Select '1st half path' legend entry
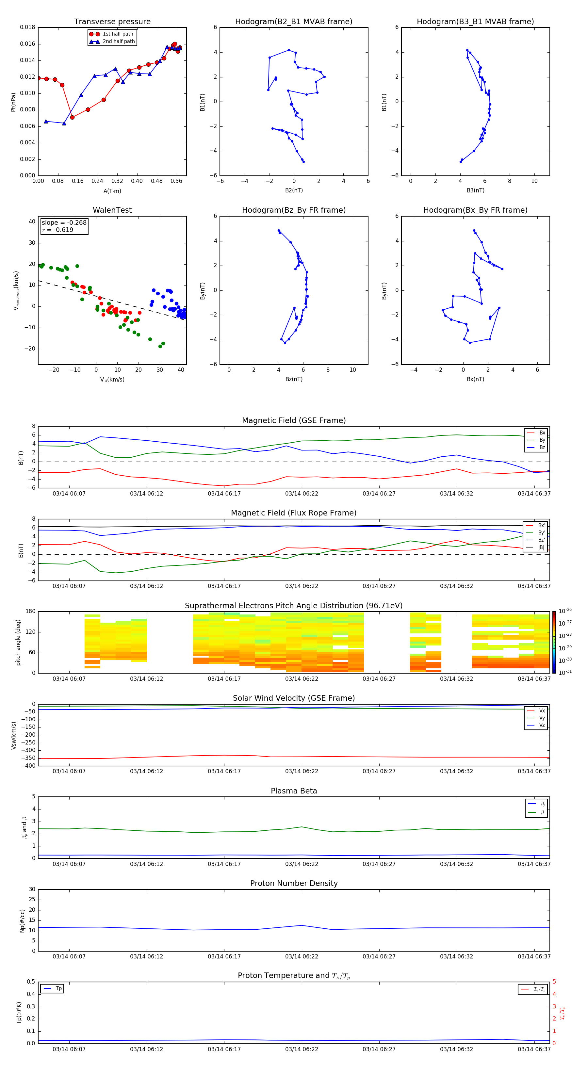The height and width of the screenshot is (1078, 588). pyautogui.click(x=111, y=34)
